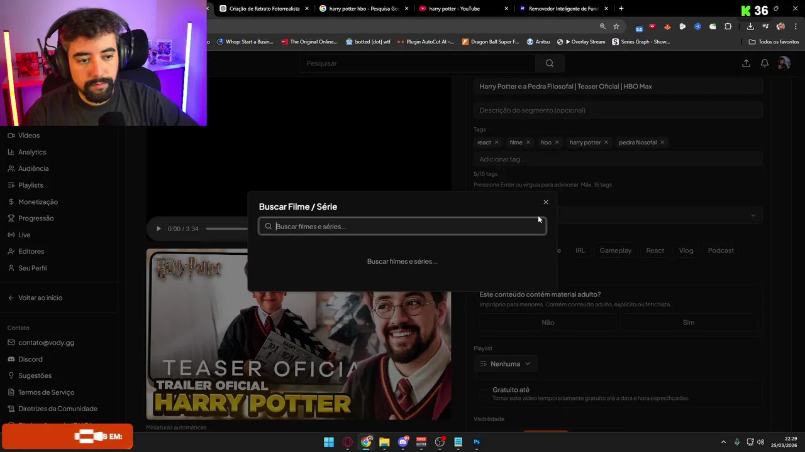The width and height of the screenshot is (805, 452).
Task: Click the Adicionar tag input field
Action: tap(618, 159)
